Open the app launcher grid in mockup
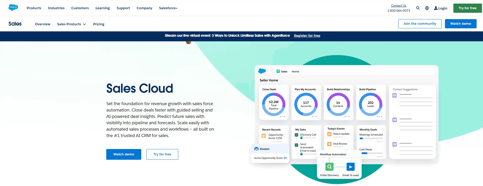 point(273,71)
